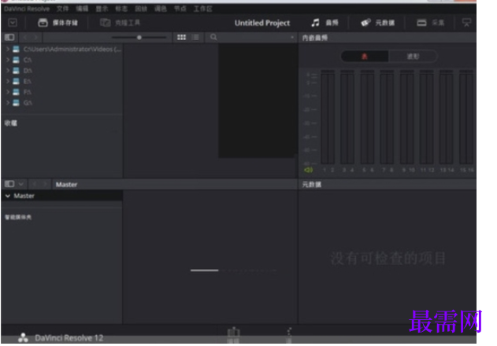
Task: Select the F:\ drive icon
Action: pyautogui.click(x=16, y=92)
